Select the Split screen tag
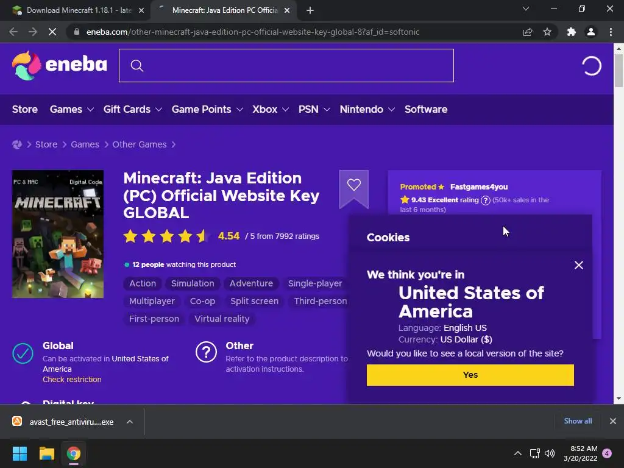 [x=254, y=301]
